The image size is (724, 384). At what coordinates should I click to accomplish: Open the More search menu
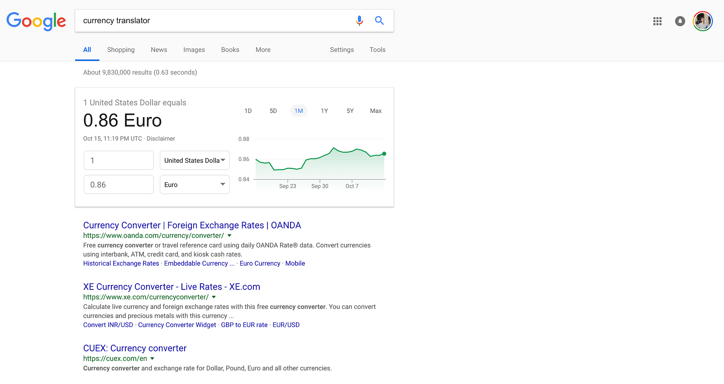click(x=263, y=50)
